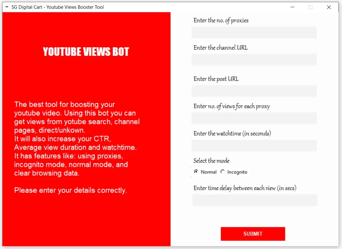
Task: Close the Youtube Views Booster Tool window
Action: pos(329,7)
